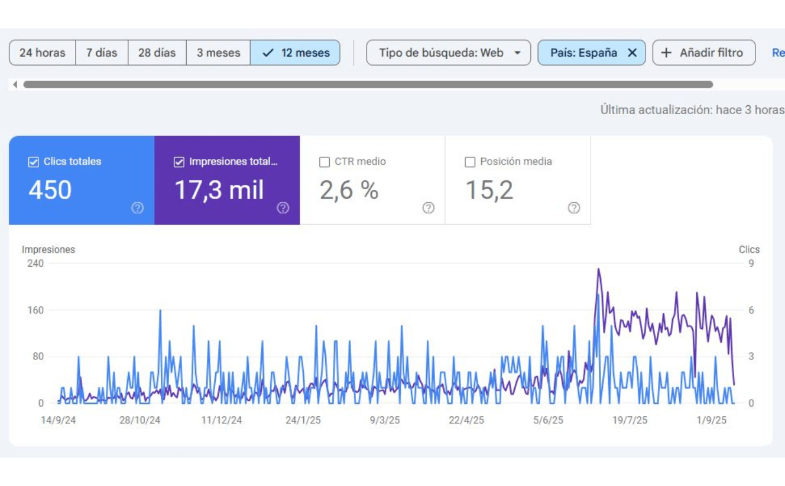
Task: Open help icon for CTR medio
Action: pos(429,208)
